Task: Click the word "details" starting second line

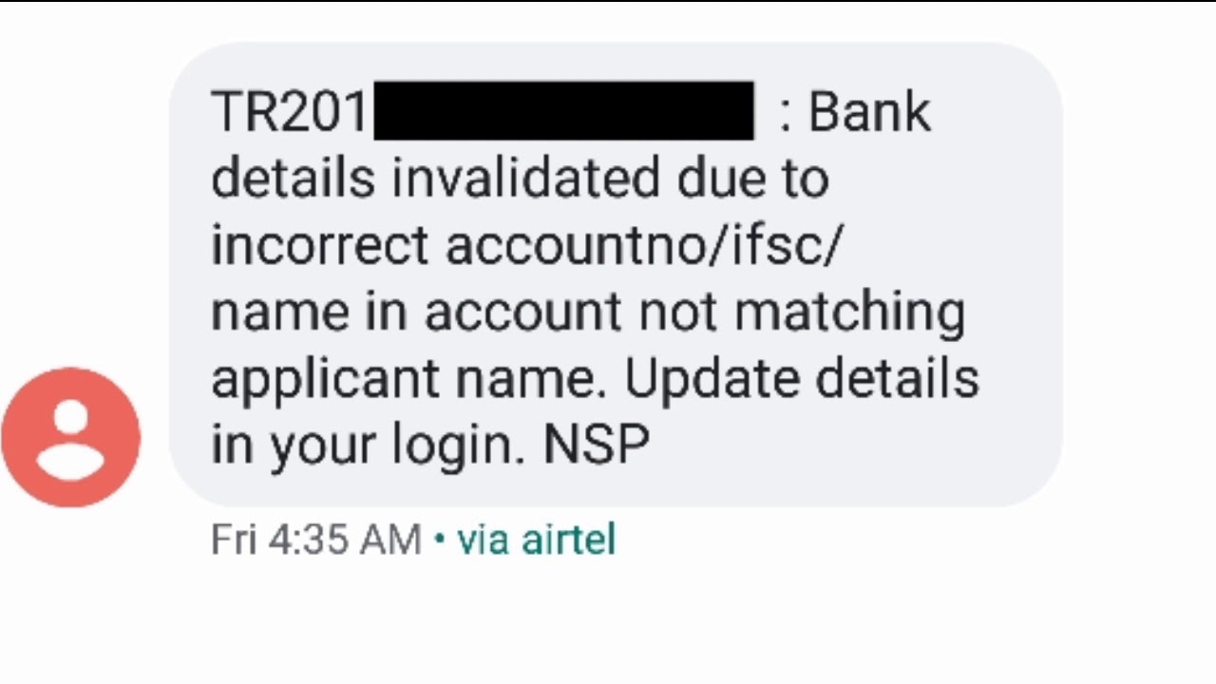Action: pos(293,179)
